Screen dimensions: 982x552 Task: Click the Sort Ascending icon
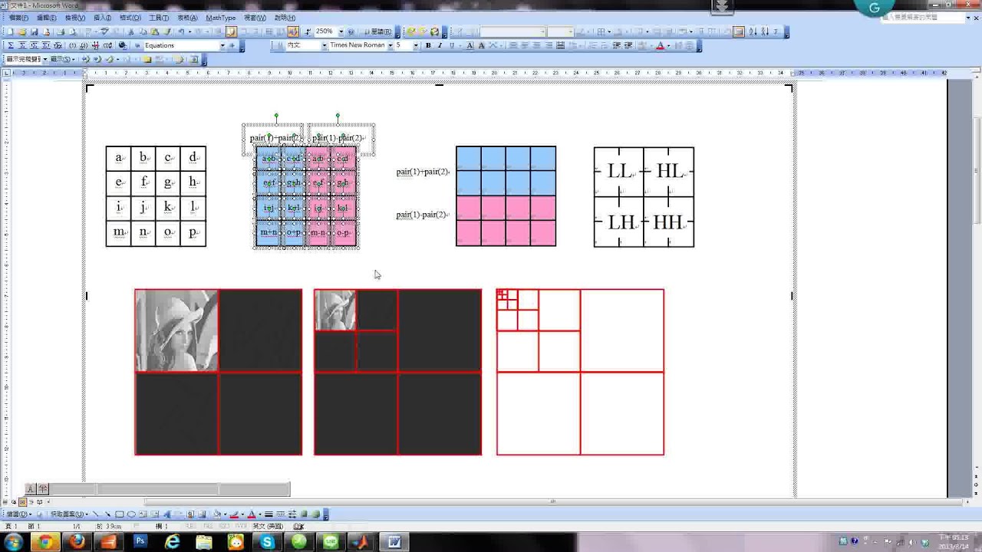point(753,31)
